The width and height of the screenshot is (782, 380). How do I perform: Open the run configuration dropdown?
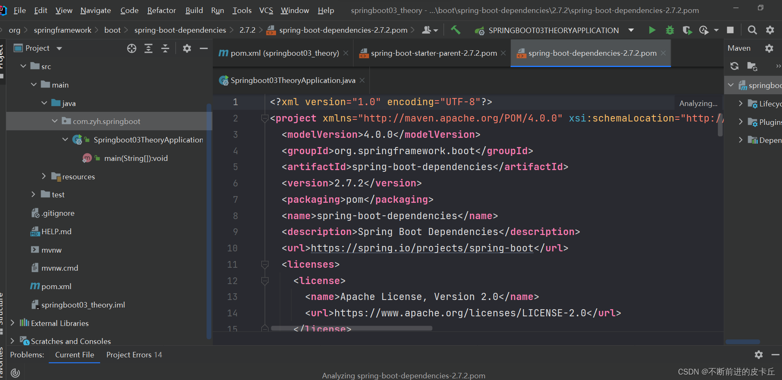[631, 30]
